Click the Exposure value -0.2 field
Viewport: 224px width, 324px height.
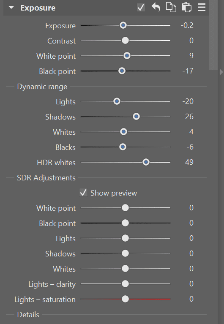pos(187,25)
